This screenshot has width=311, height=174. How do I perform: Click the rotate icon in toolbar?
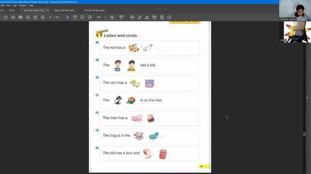[x=169, y=17]
